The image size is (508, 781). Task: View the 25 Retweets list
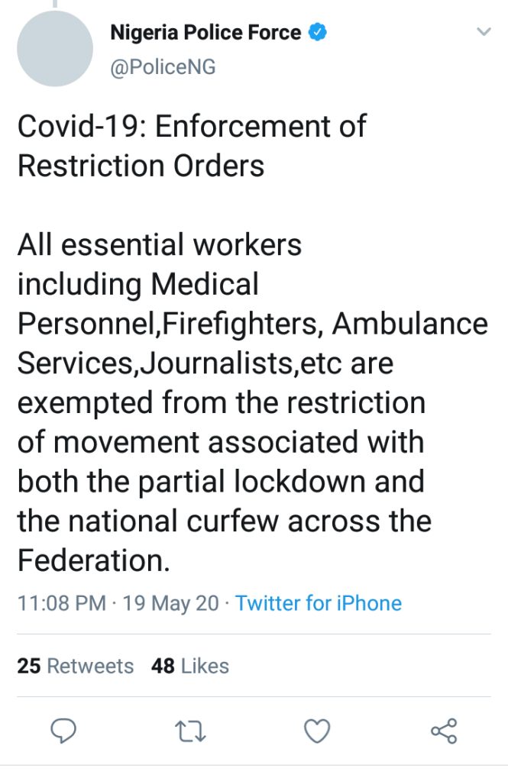click(75, 666)
